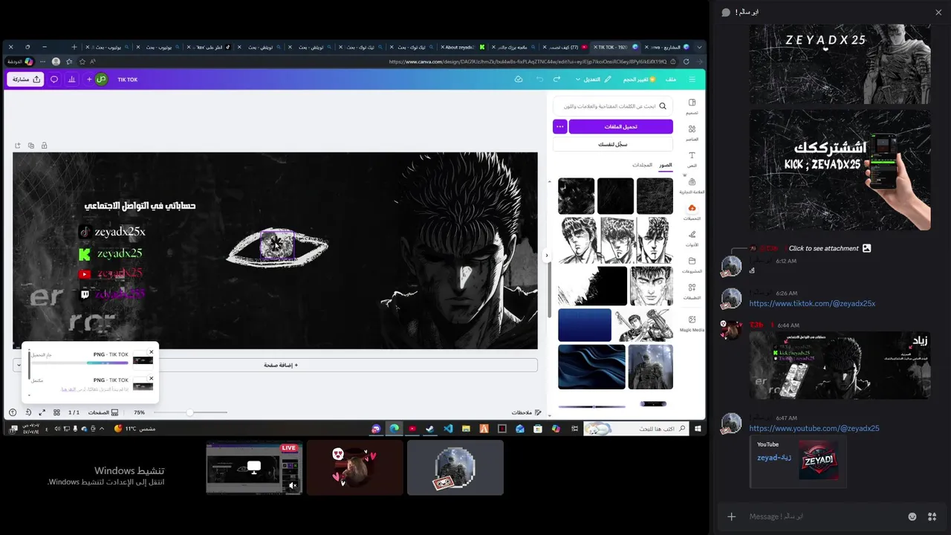951x535 pixels.
Task: Undo the last action in Canva
Action: tap(539, 79)
